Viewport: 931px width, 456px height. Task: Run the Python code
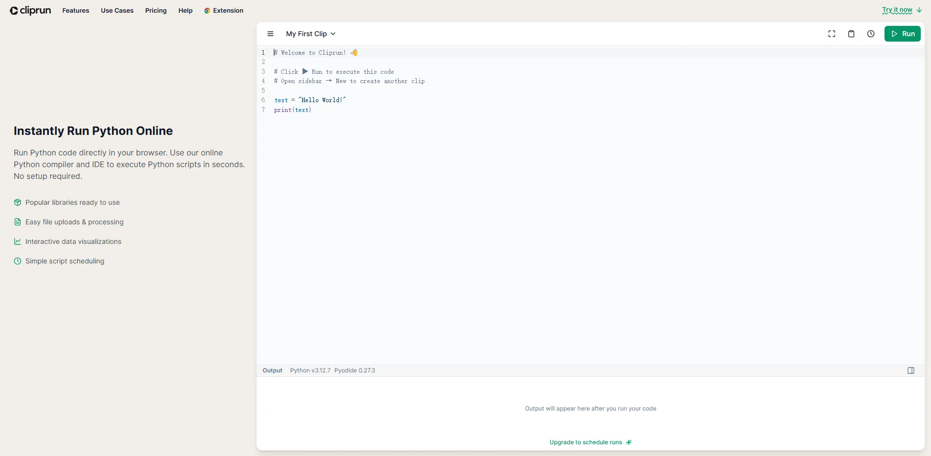[x=902, y=34]
